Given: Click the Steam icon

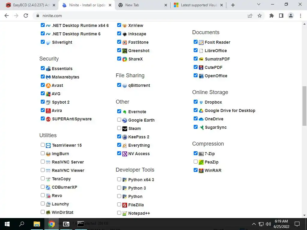Looking at the screenshot, I should (x=124, y=129).
